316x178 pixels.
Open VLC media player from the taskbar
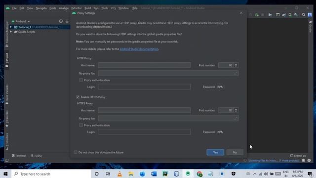[119, 174]
